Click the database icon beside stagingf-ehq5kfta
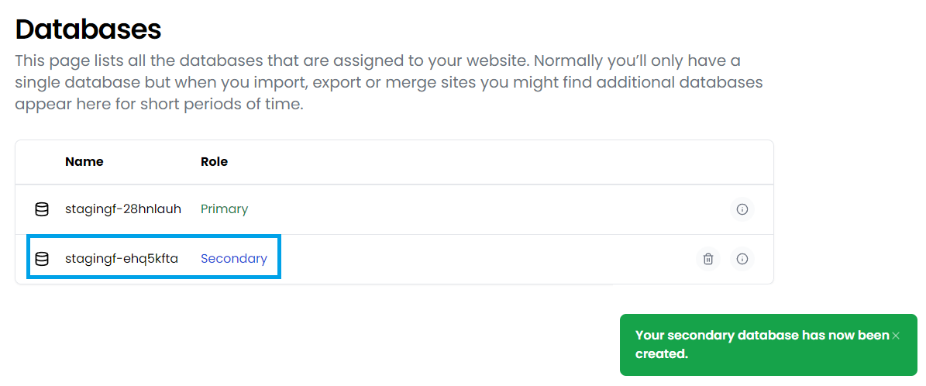The image size is (926, 386). (x=41, y=259)
